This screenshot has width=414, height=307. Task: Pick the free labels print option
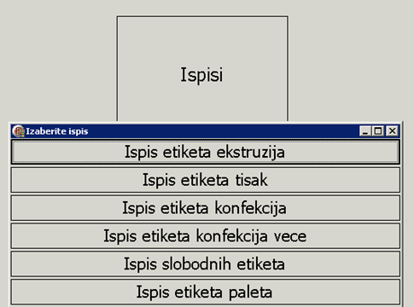point(205,264)
